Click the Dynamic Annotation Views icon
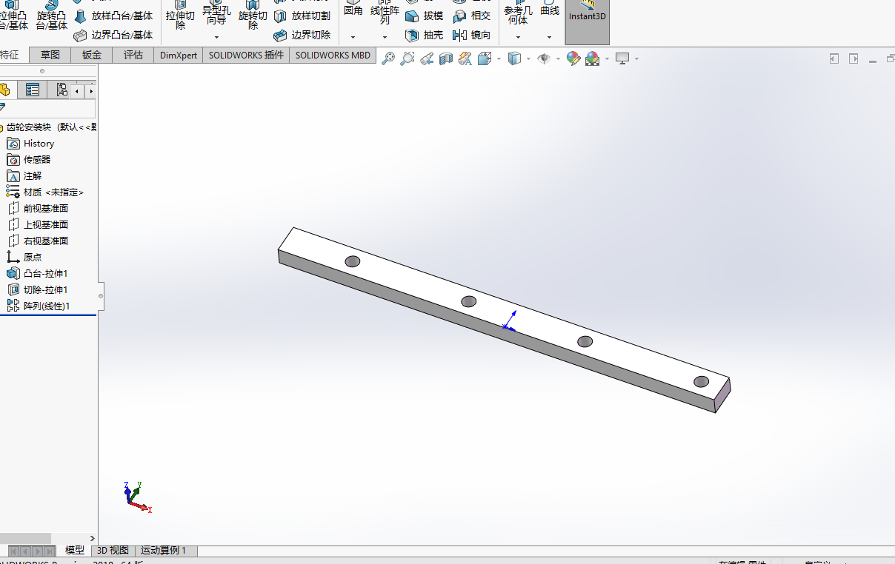895x564 pixels. (x=465, y=58)
